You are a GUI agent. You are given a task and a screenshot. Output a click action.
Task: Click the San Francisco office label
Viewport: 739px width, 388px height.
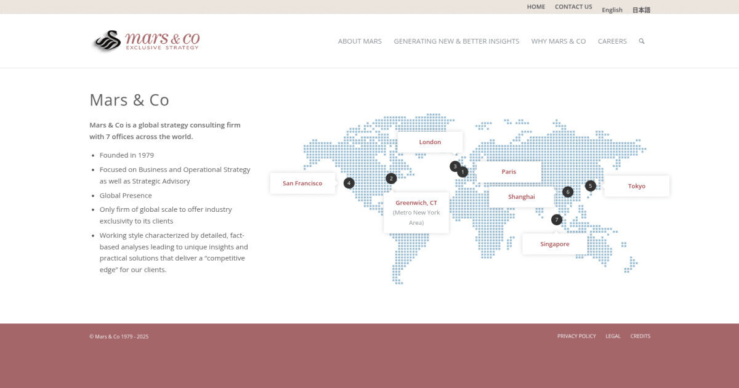(x=302, y=184)
